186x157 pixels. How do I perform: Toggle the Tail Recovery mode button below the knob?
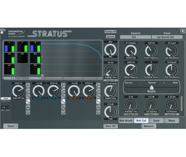coord(172,114)
